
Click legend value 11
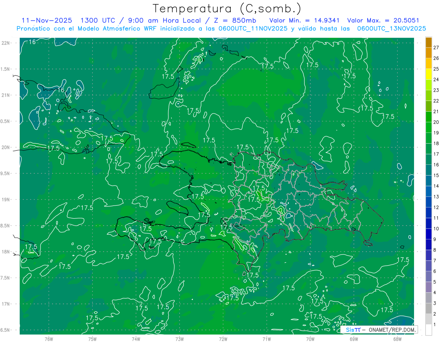click(436, 218)
